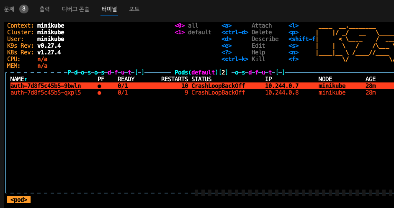Click the RESTARTS column header
This screenshot has height=208, width=394.
pos(175,79)
